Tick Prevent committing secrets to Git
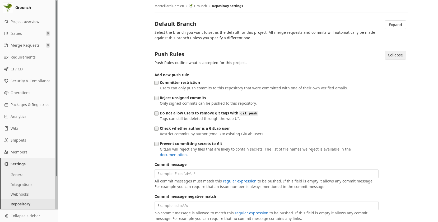The image size is (438, 222). coord(156,144)
